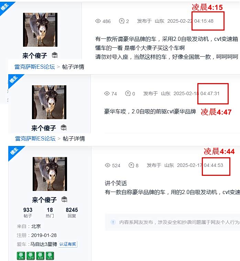Click the comment icon showing 0 replies
The height and width of the screenshot is (261, 240).
pos(128,93)
